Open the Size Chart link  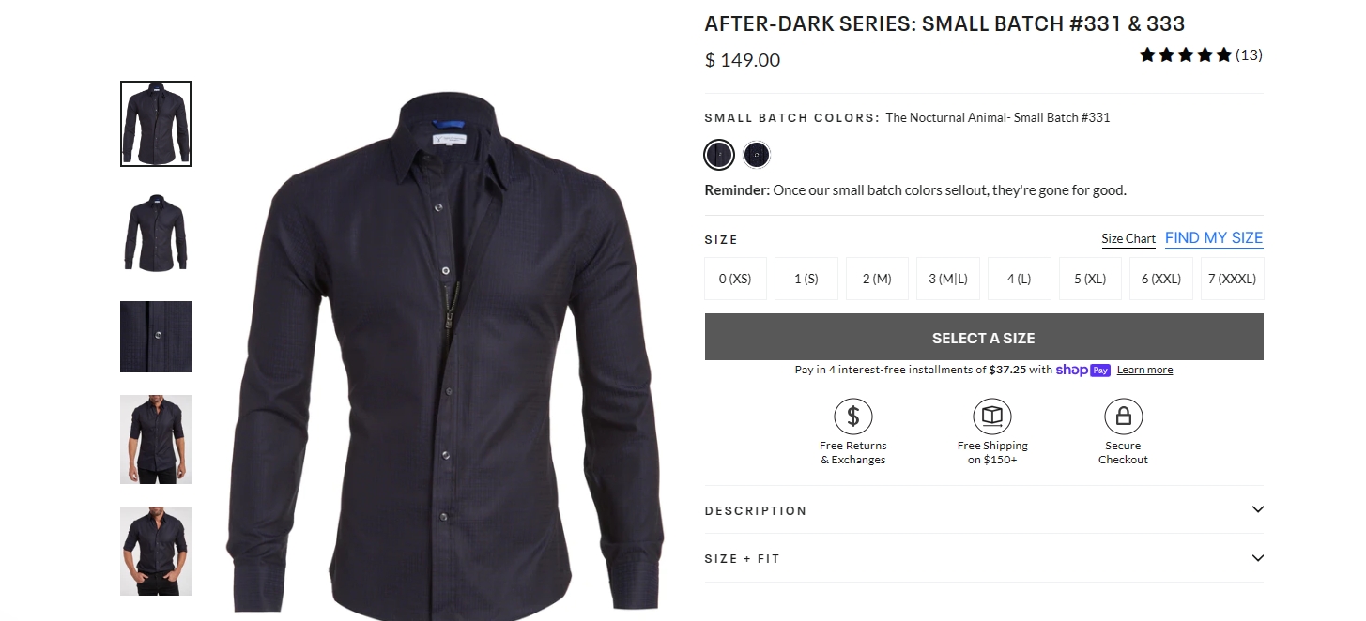coord(1128,239)
